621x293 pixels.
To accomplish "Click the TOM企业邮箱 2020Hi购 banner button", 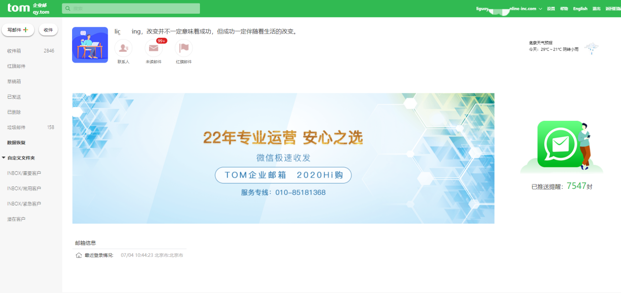I will 283,175.
